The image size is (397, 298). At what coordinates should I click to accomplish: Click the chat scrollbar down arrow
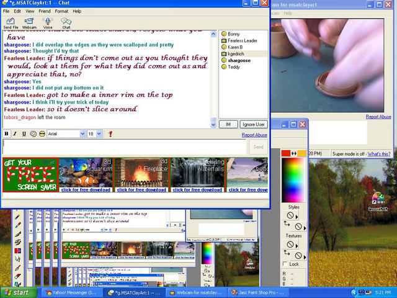pos(213,125)
